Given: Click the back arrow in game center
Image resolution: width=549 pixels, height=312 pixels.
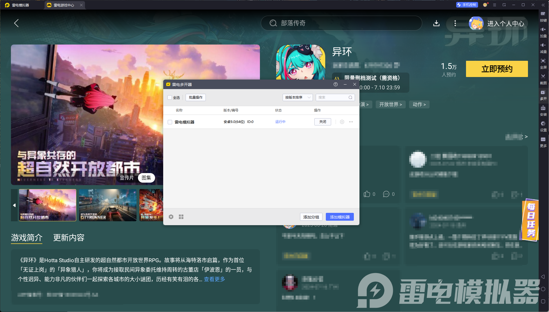Looking at the screenshot, I should coord(16,23).
